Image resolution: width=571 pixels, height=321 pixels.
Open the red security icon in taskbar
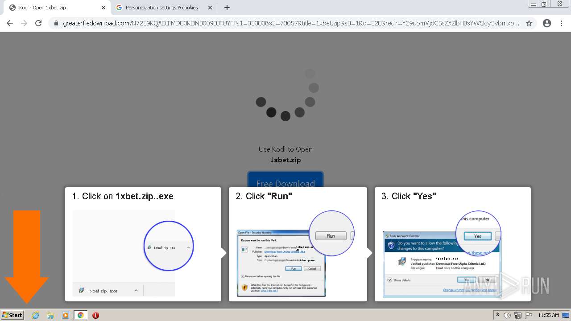pyautogui.click(x=95, y=315)
